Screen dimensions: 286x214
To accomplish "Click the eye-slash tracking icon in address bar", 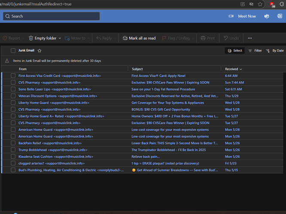I will 251,4.
